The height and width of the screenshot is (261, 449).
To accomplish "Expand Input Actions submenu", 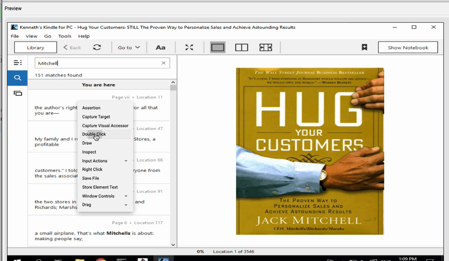I will pyautogui.click(x=105, y=161).
